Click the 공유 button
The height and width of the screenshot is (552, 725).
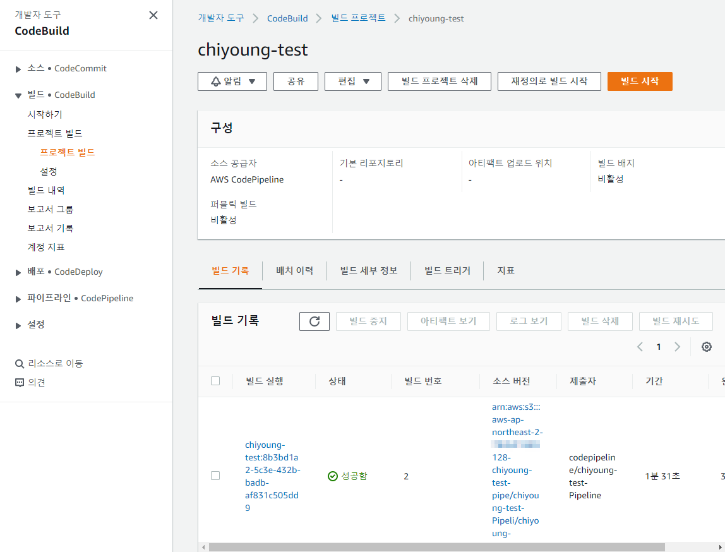[x=296, y=81]
